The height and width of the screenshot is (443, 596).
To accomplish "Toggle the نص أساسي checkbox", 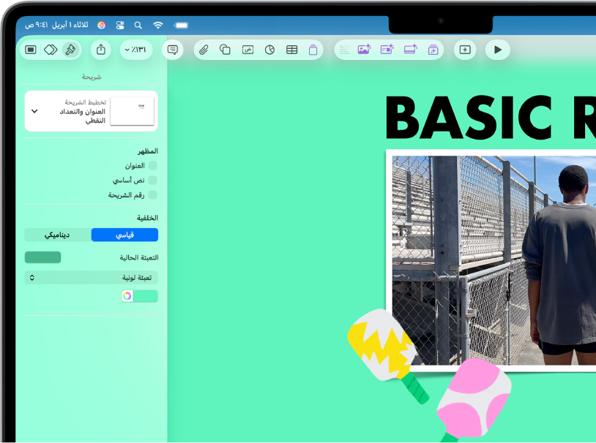I will 153,180.
